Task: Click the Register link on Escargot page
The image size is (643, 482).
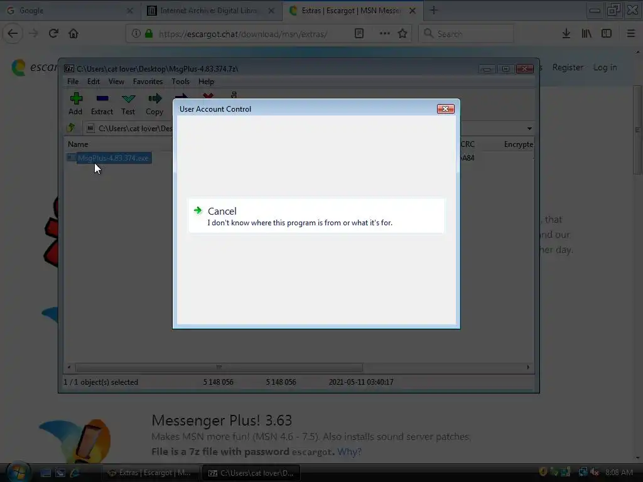Action: [x=568, y=67]
